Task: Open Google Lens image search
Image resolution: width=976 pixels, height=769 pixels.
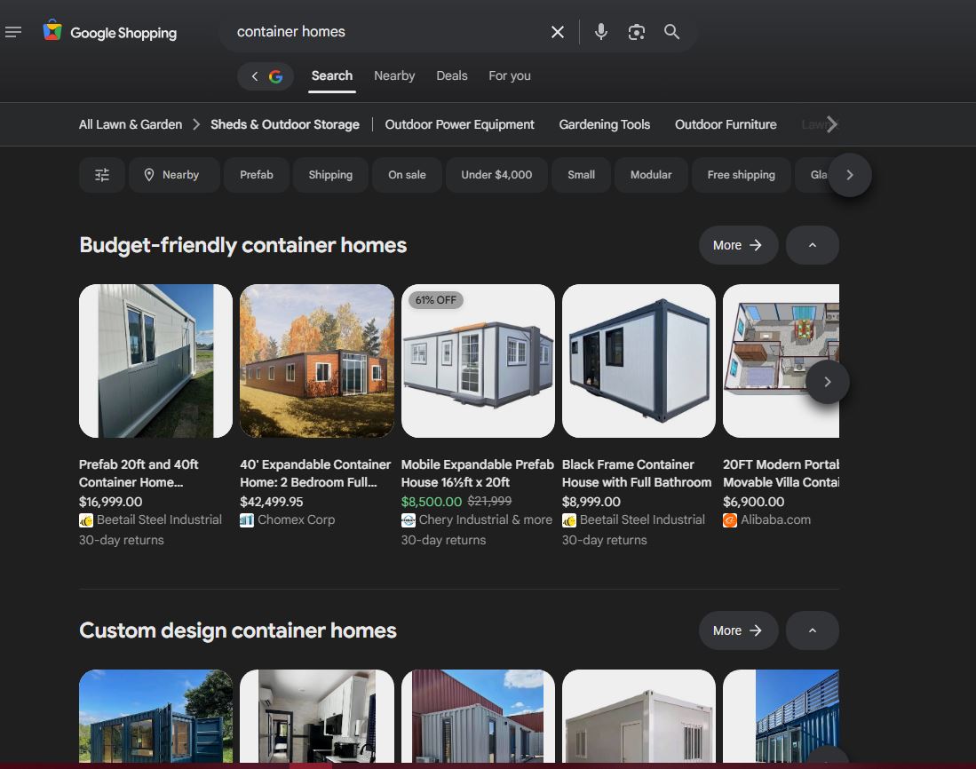Action: pos(636,31)
